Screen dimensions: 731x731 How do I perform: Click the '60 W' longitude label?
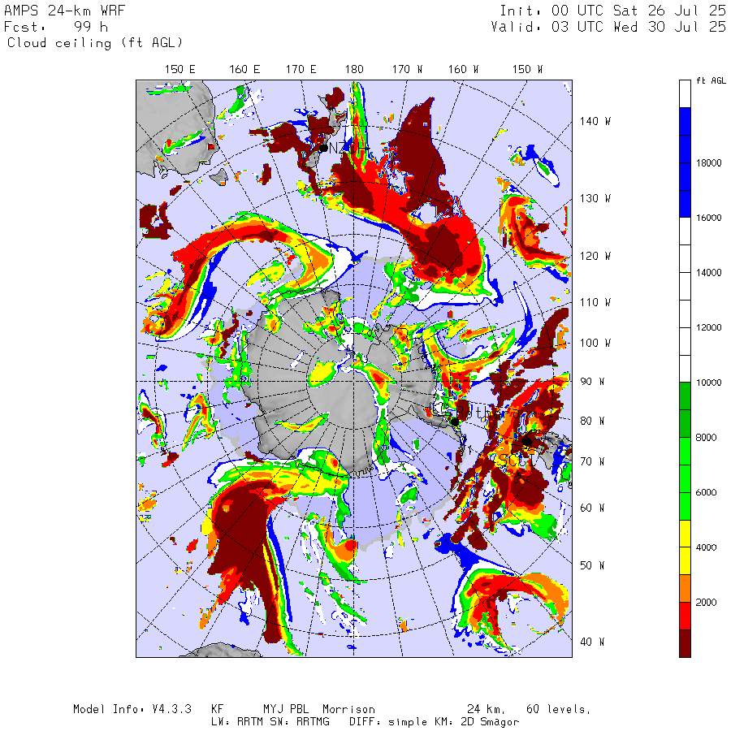592,508
